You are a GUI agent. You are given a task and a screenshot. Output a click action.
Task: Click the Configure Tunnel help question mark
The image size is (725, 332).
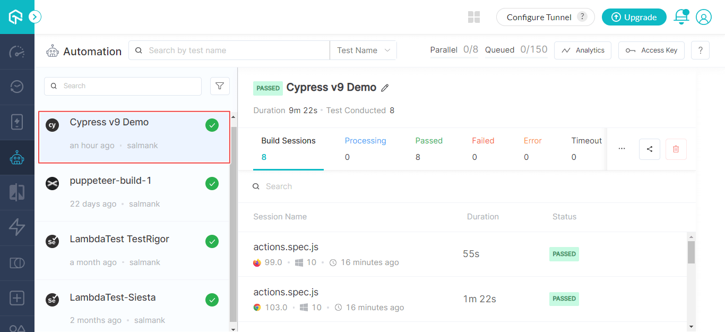click(x=582, y=17)
